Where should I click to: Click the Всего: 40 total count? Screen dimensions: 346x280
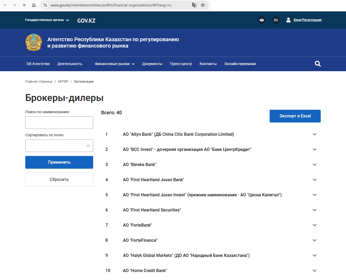[x=112, y=113]
